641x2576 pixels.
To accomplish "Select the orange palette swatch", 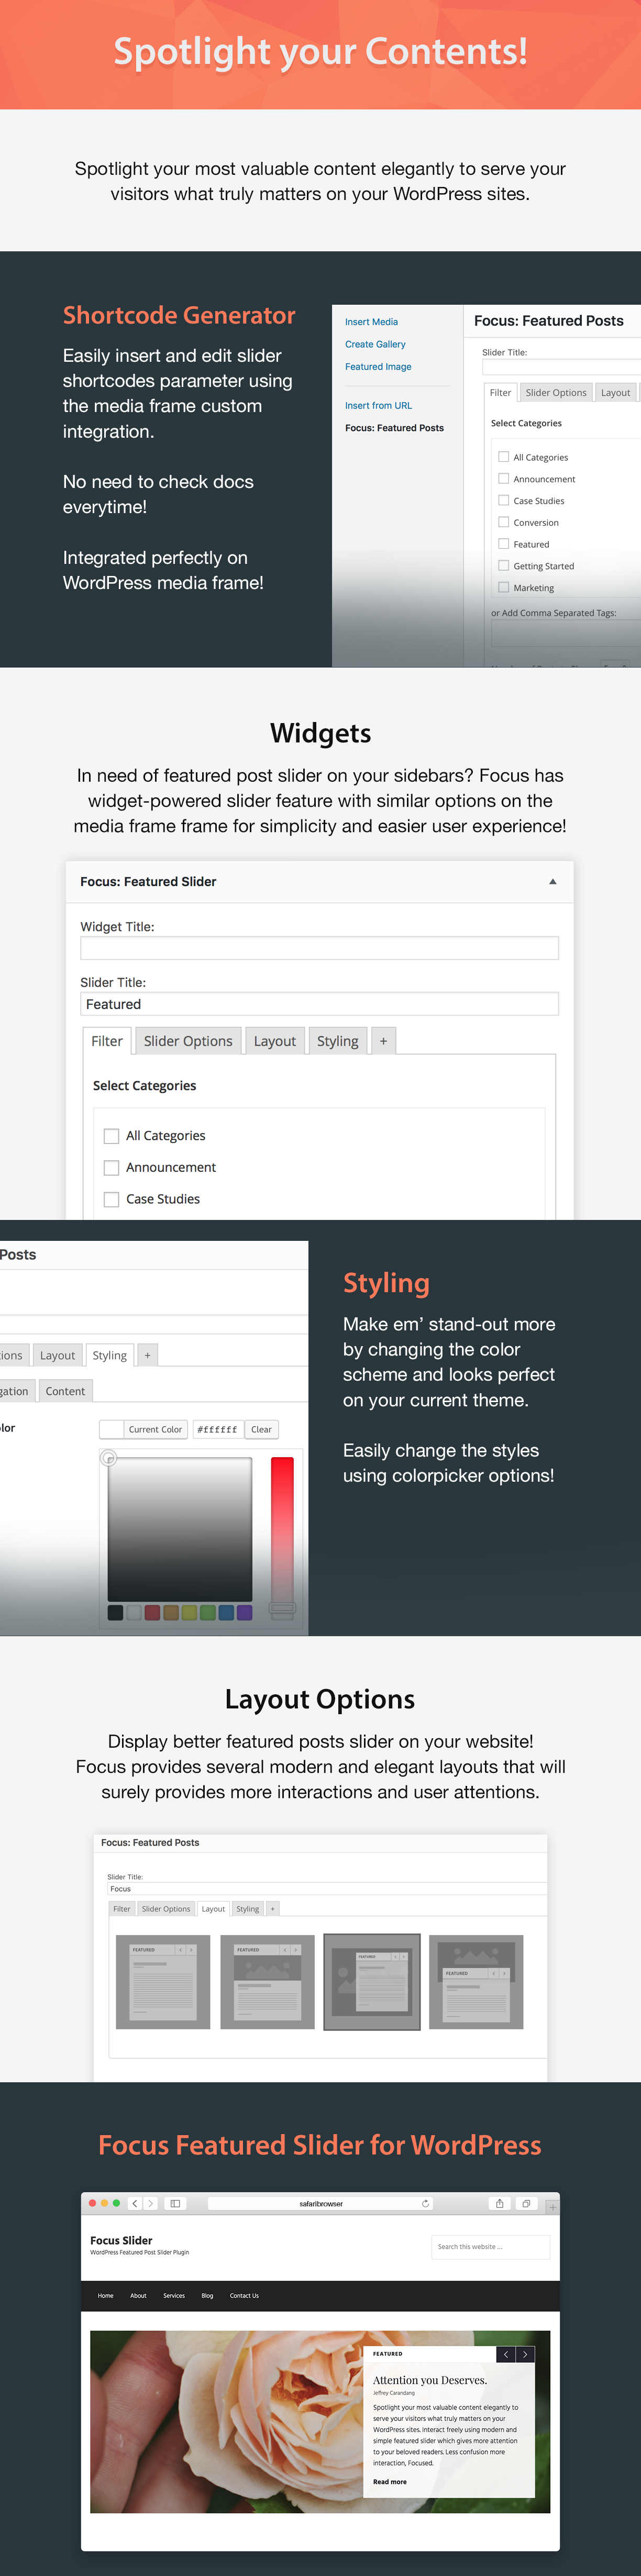I will pyautogui.click(x=171, y=1612).
